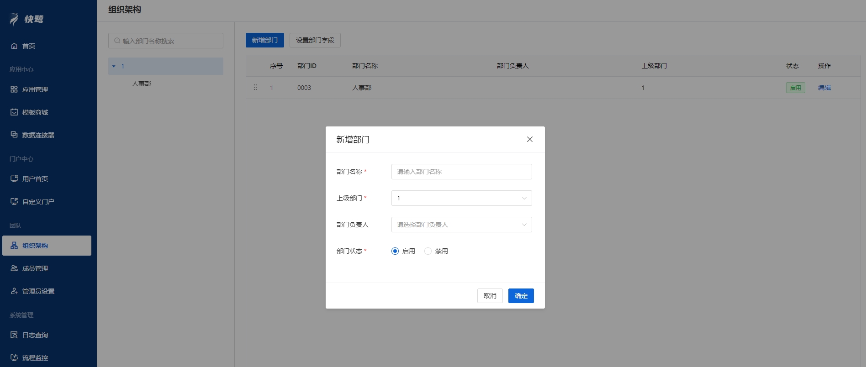Open the 上级部门 dropdown

[x=462, y=198]
